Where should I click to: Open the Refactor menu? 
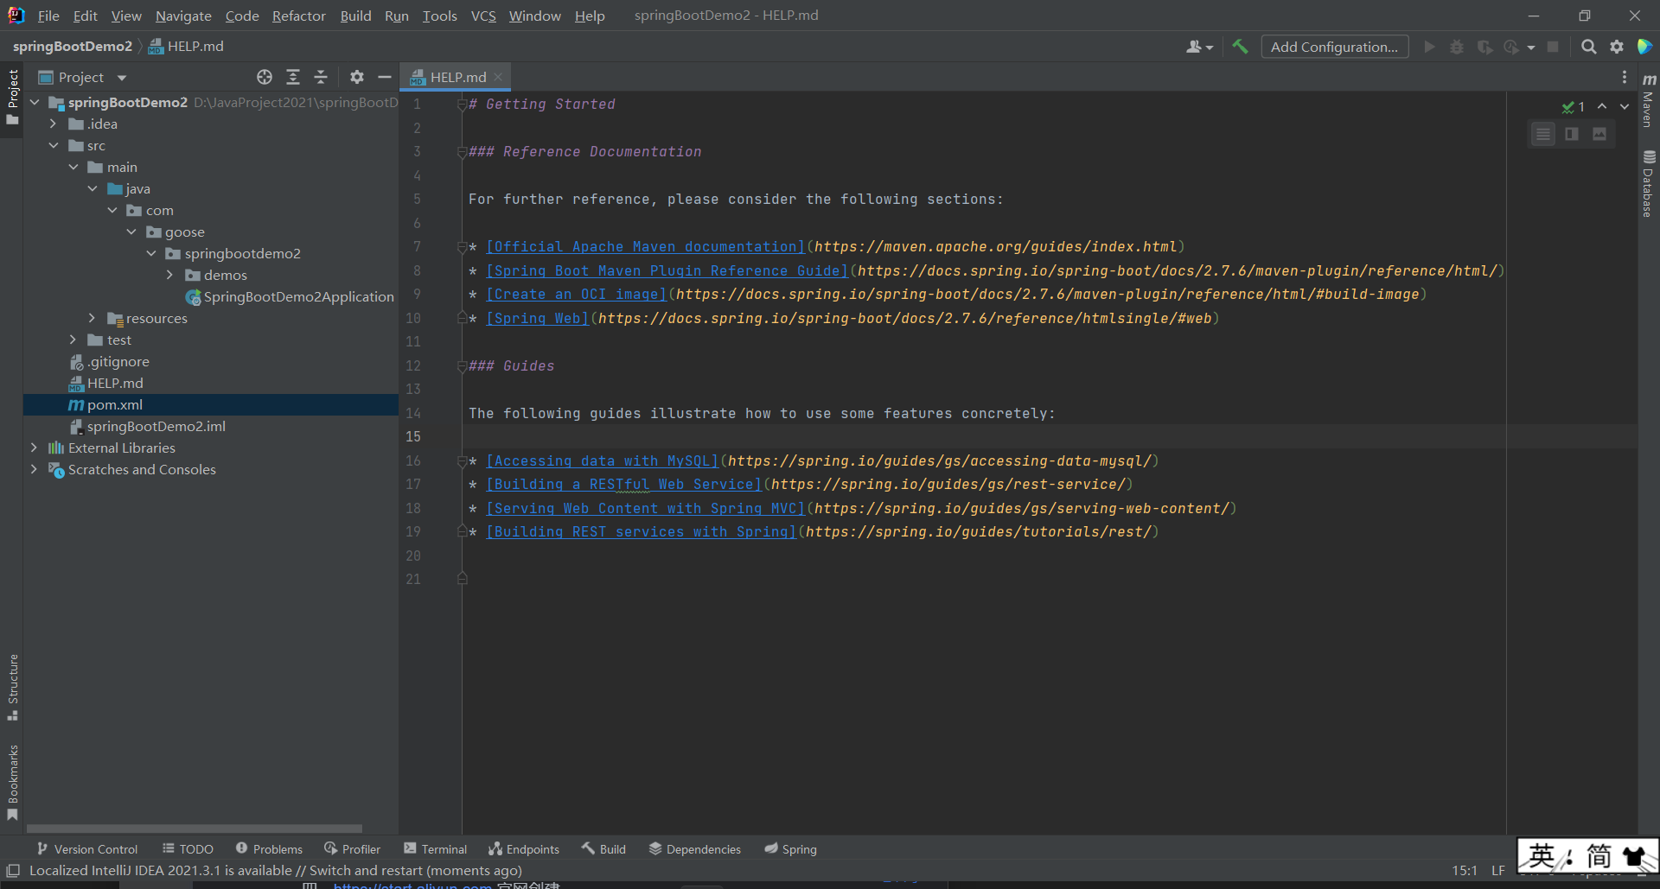[x=298, y=16]
